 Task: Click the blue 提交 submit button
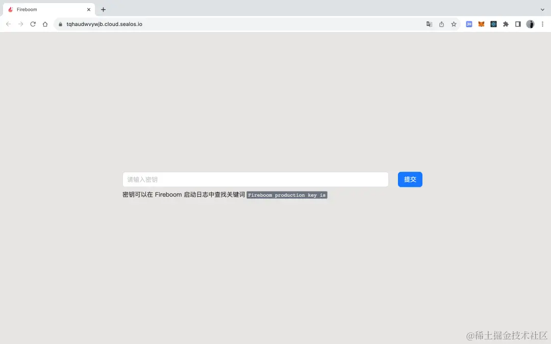(x=410, y=179)
